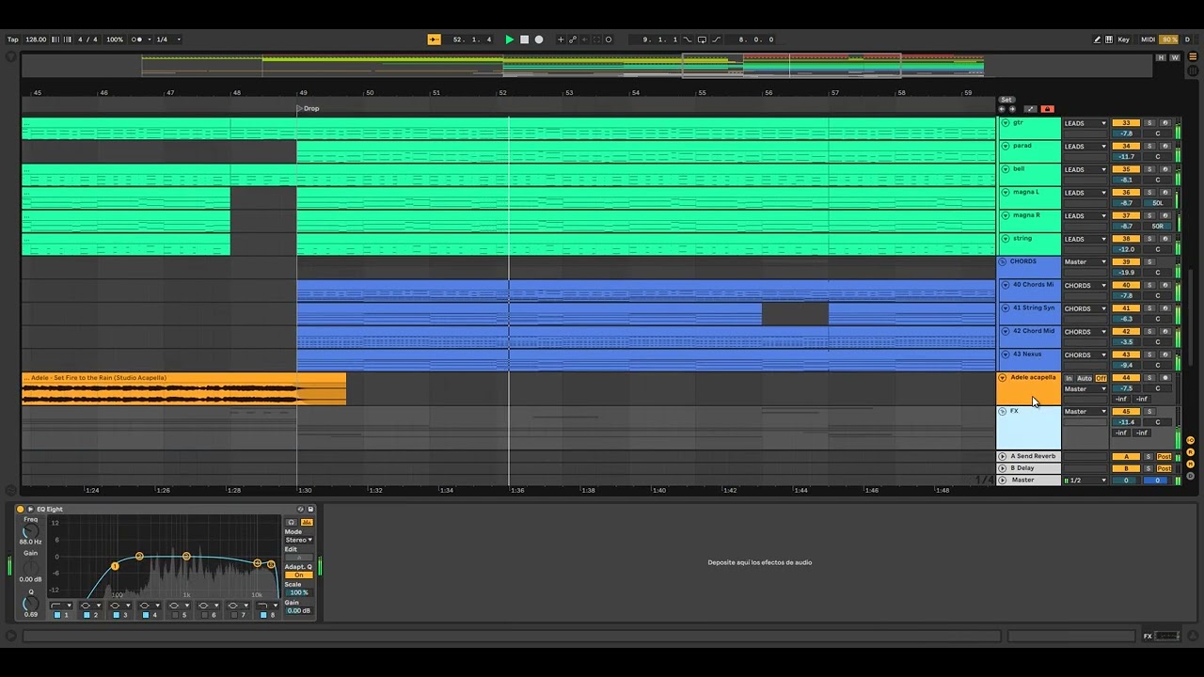1204x677 pixels.
Task: Start playback with the Play button
Action: click(510, 39)
